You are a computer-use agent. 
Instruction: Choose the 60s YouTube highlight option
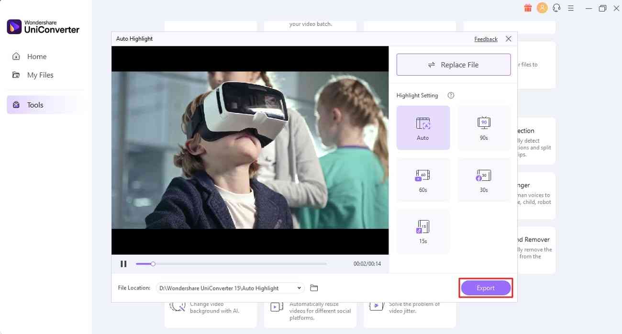(x=423, y=180)
